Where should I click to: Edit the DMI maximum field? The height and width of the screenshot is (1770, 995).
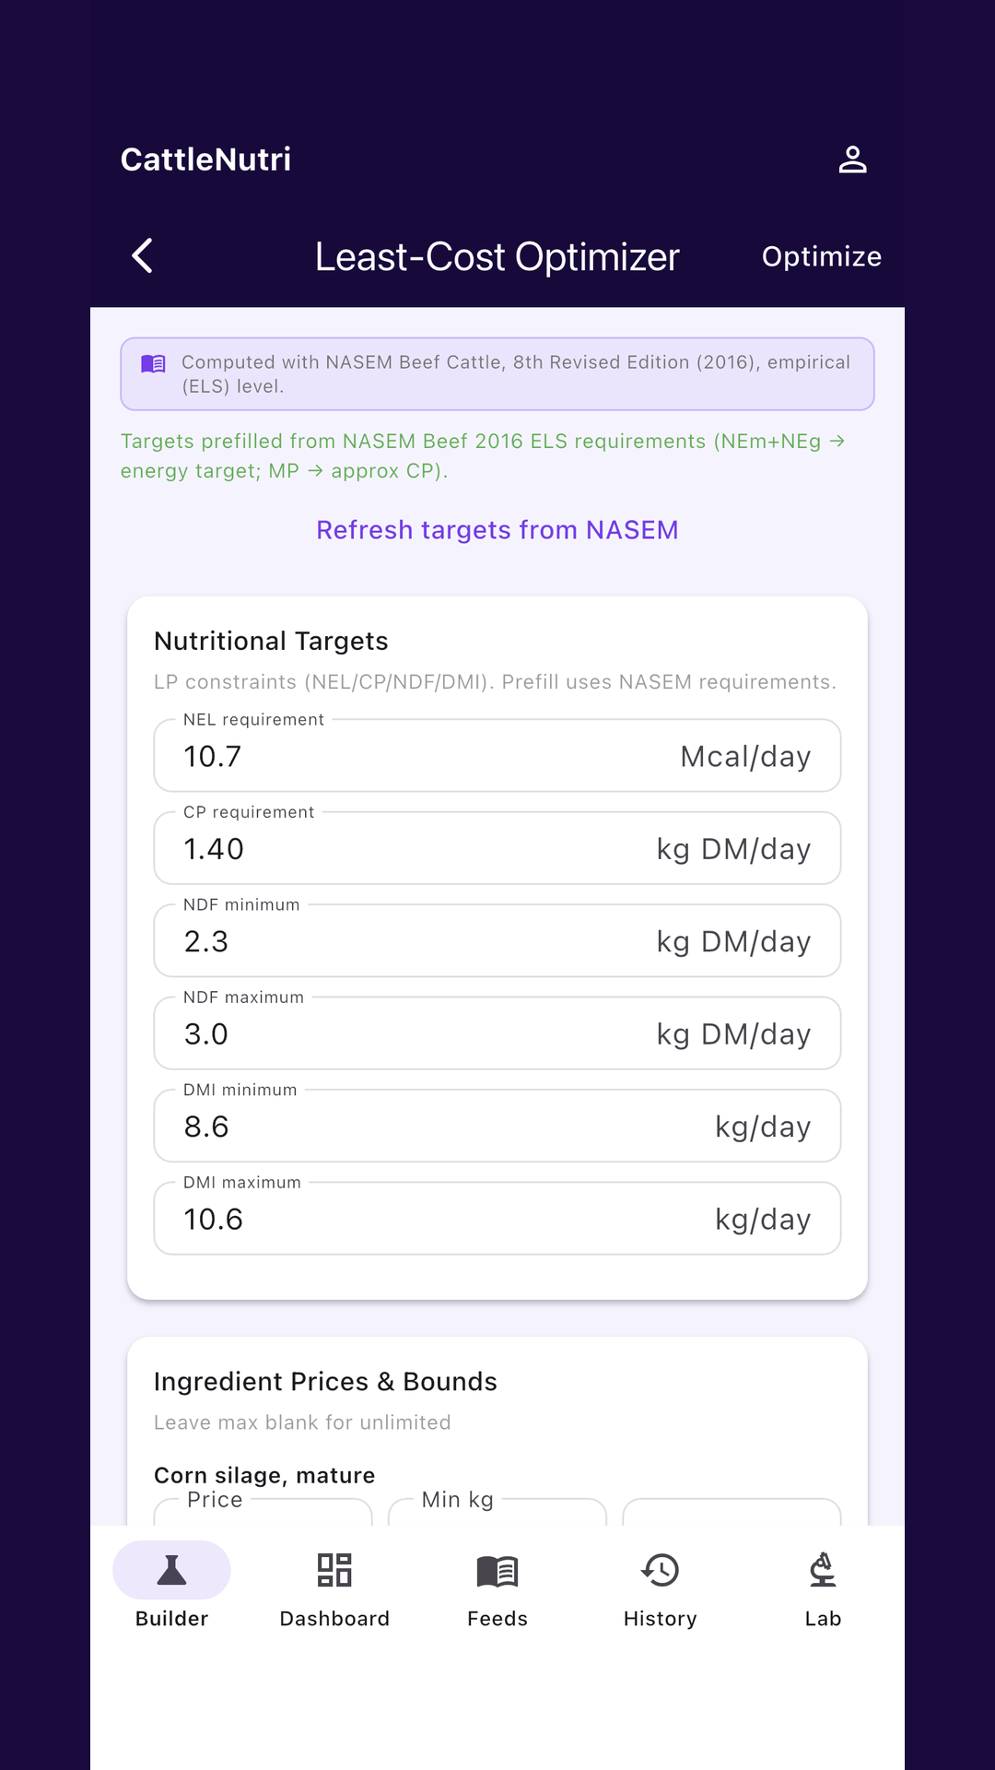pos(497,1219)
